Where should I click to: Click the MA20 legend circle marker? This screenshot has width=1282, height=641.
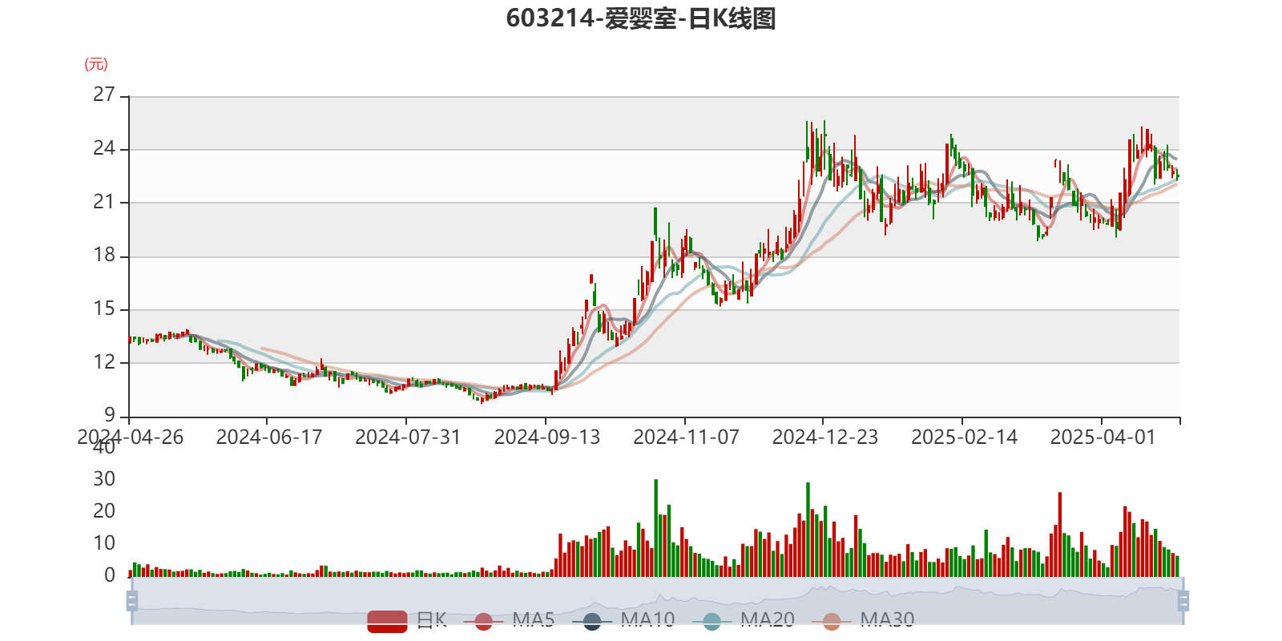(712, 621)
